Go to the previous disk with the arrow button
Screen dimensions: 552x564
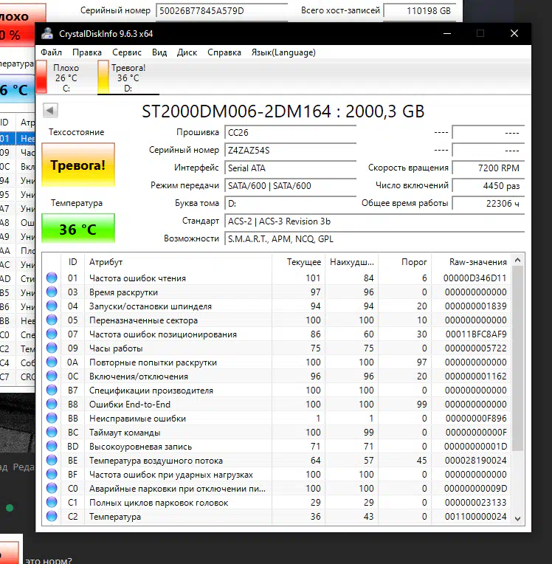[50, 111]
